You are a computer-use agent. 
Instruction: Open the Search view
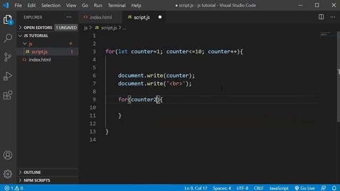(x=8, y=38)
